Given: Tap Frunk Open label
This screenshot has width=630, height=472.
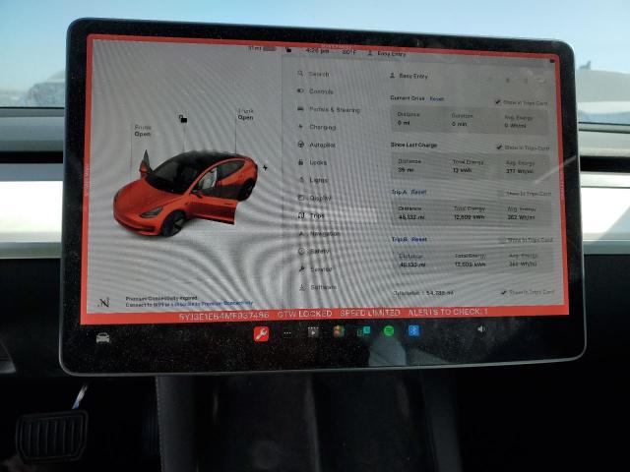Looking at the screenshot, I should [143, 131].
